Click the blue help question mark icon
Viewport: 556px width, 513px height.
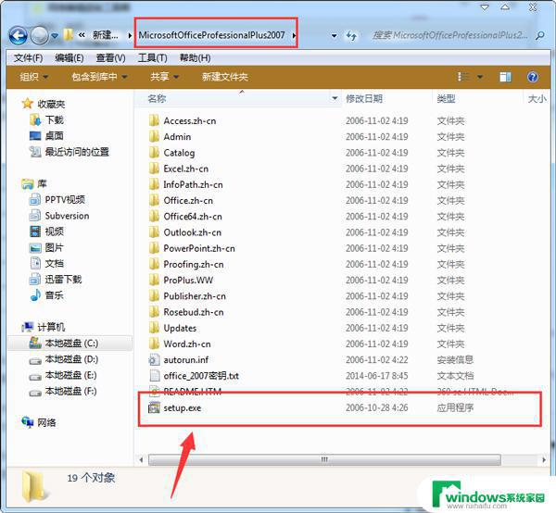533,77
